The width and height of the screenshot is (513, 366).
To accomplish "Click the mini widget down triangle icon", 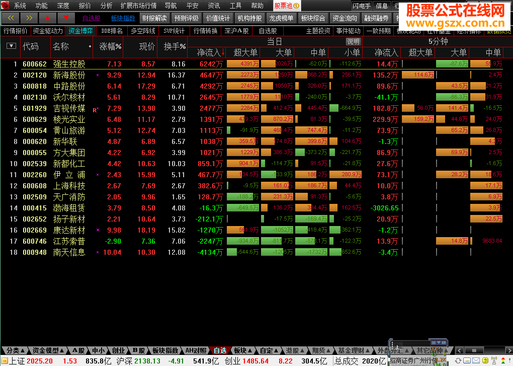I will (439, 343).
